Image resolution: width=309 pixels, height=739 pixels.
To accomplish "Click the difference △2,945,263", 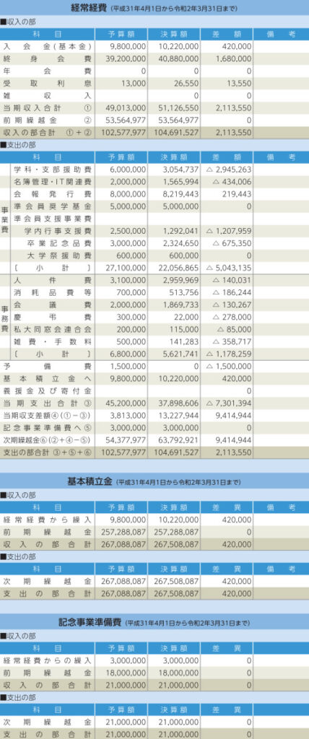I will point(229,170).
